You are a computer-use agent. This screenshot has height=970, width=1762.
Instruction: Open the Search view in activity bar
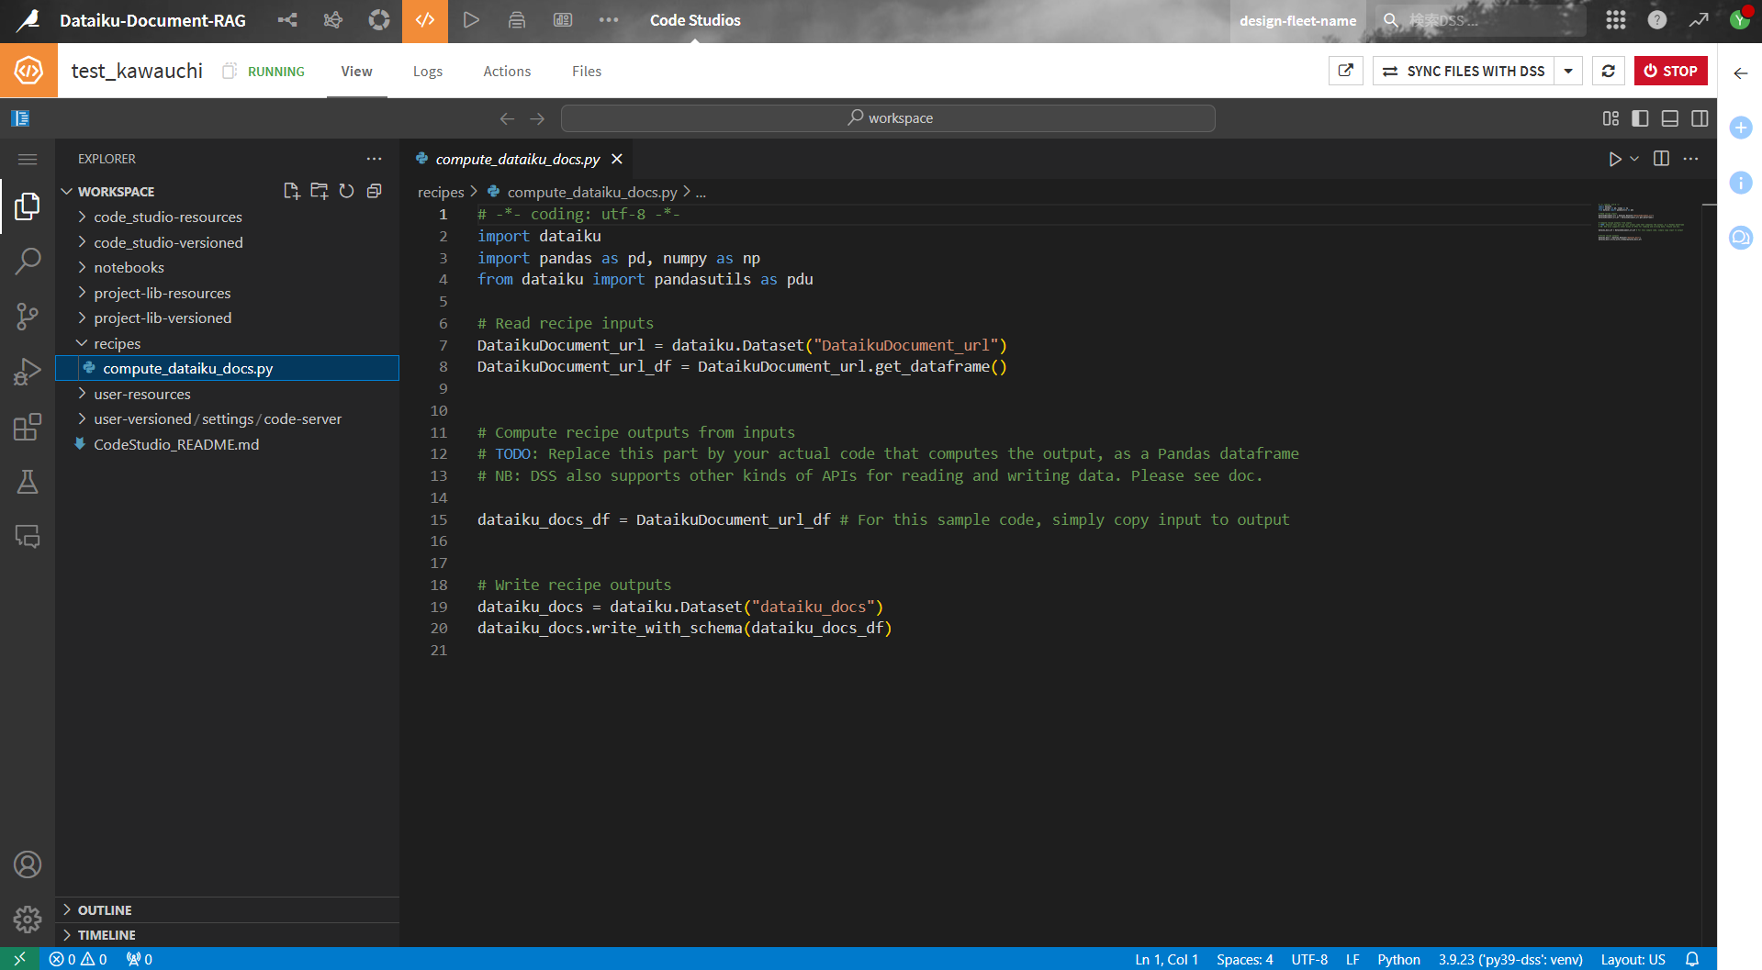pyautogui.click(x=28, y=262)
